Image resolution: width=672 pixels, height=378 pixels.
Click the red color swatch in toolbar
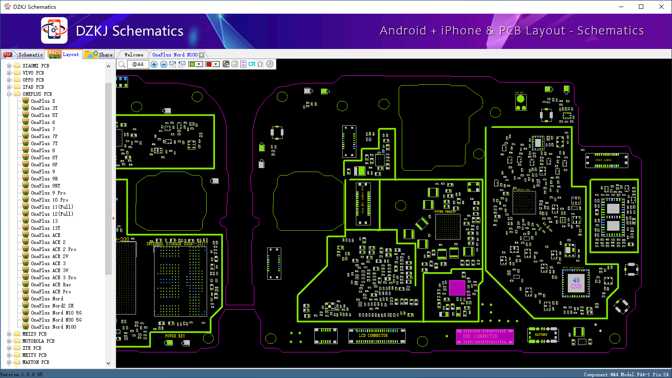pyautogui.click(x=209, y=64)
